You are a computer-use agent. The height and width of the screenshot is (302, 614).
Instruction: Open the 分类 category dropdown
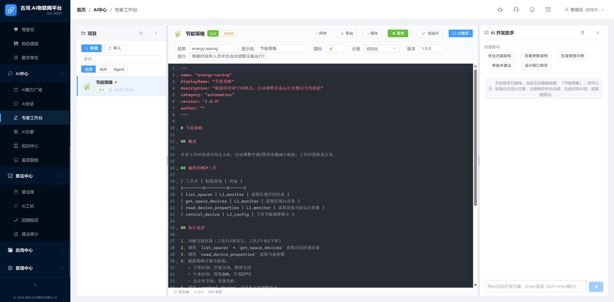[381, 48]
